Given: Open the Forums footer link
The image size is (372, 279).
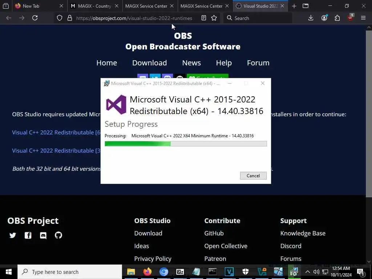Looking at the screenshot, I should tap(291, 259).
